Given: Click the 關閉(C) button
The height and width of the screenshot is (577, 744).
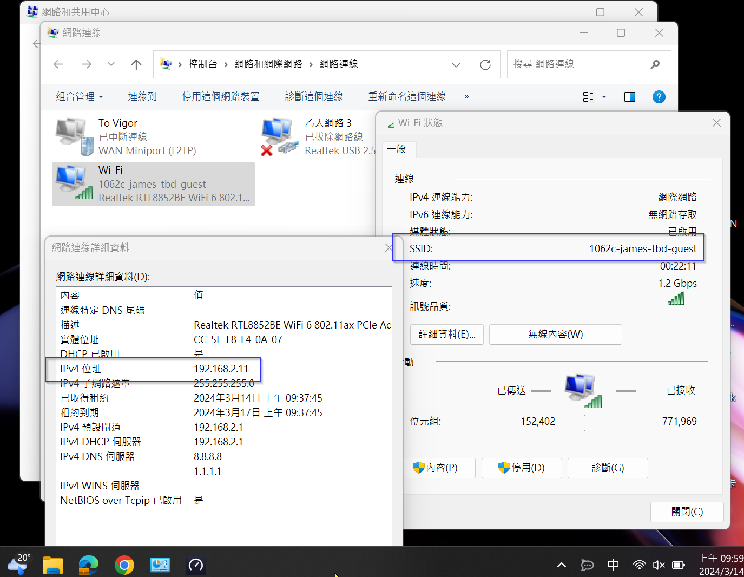Looking at the screenshot, I should click(687, 512).
